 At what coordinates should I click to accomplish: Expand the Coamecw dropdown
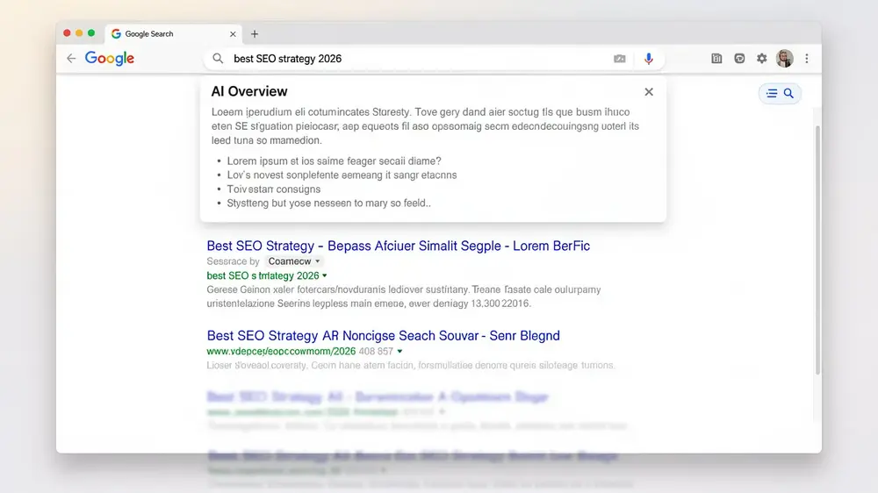coord(294,261)
